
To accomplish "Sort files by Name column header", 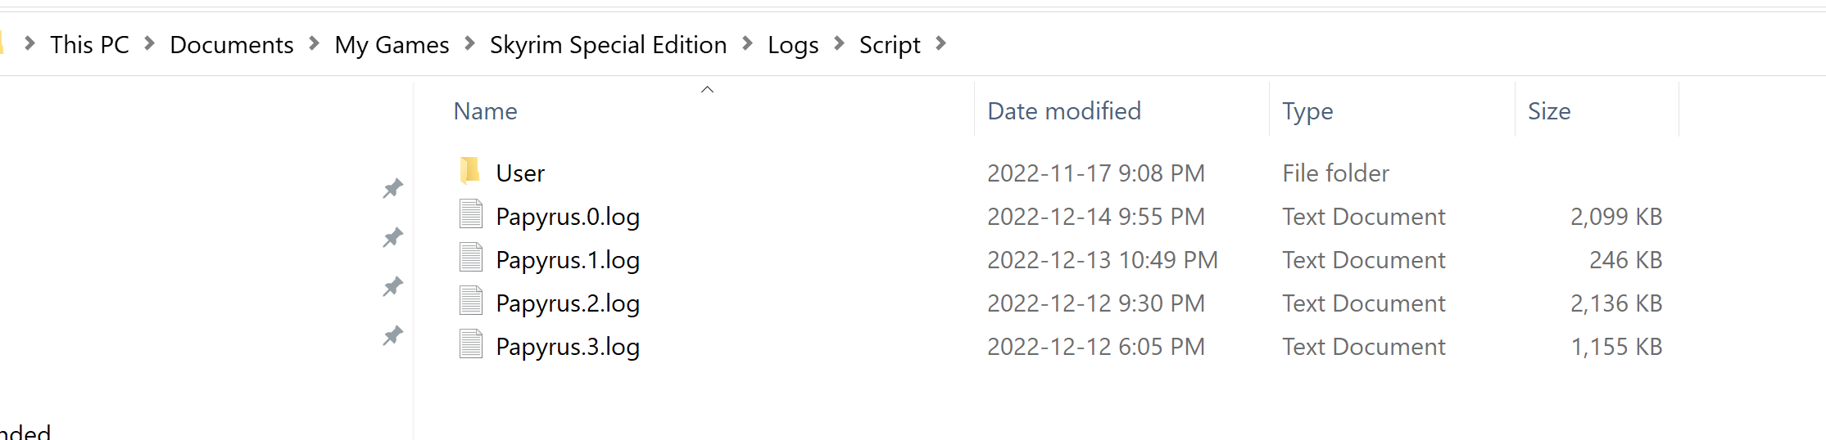I will pos(485,111).
